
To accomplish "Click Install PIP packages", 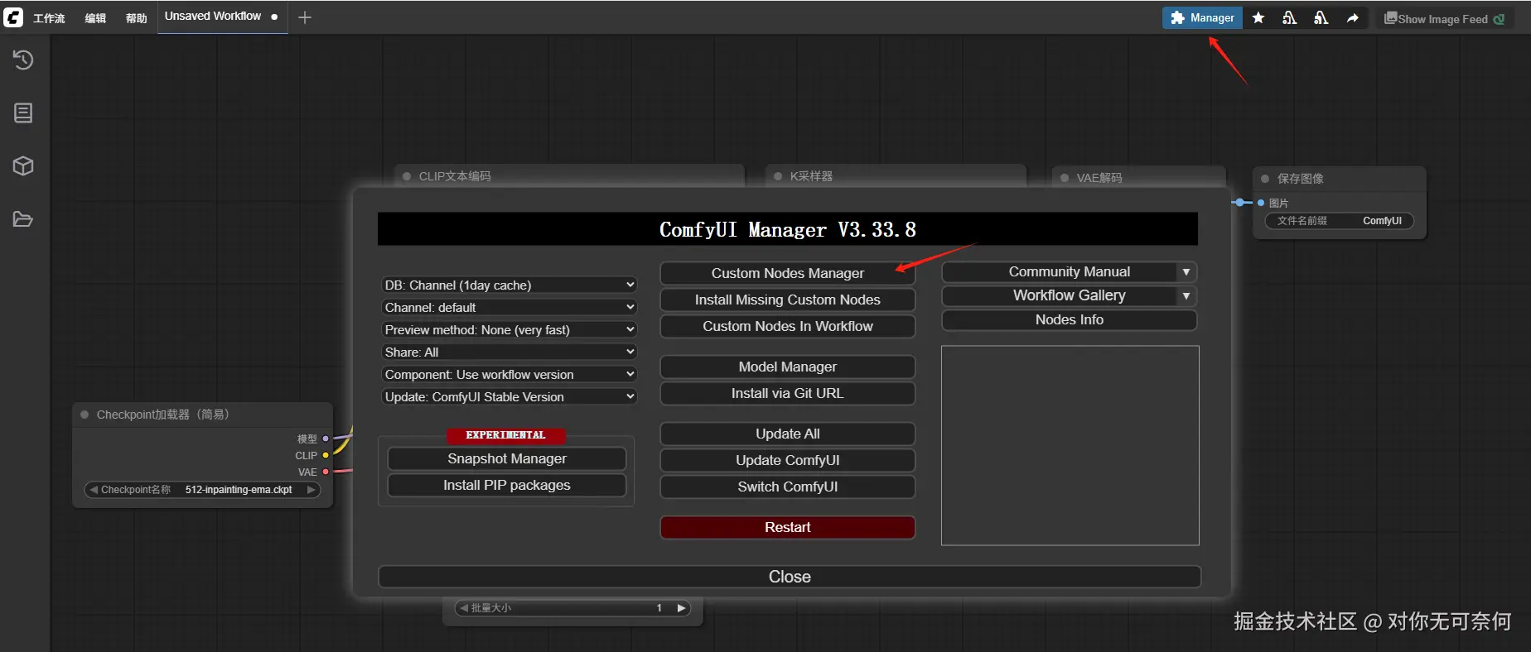I will 507,485.
